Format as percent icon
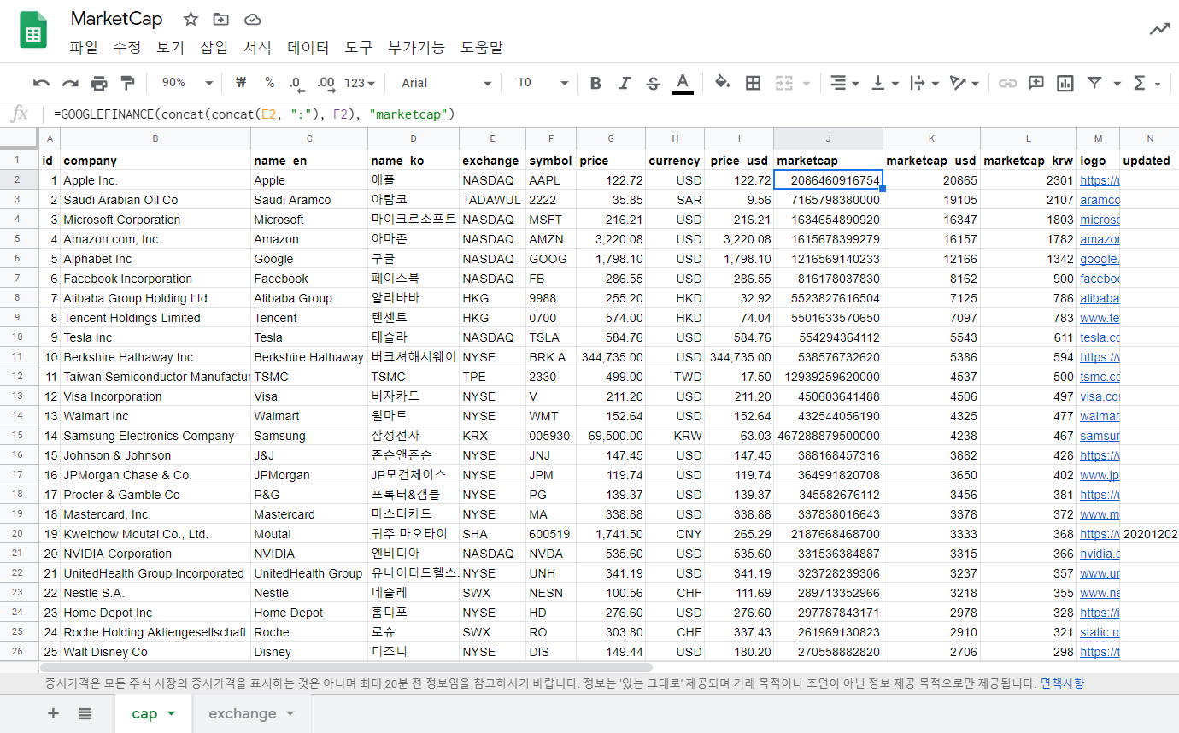This screenshot has width=1179, height=733. (x=269, y=83)
